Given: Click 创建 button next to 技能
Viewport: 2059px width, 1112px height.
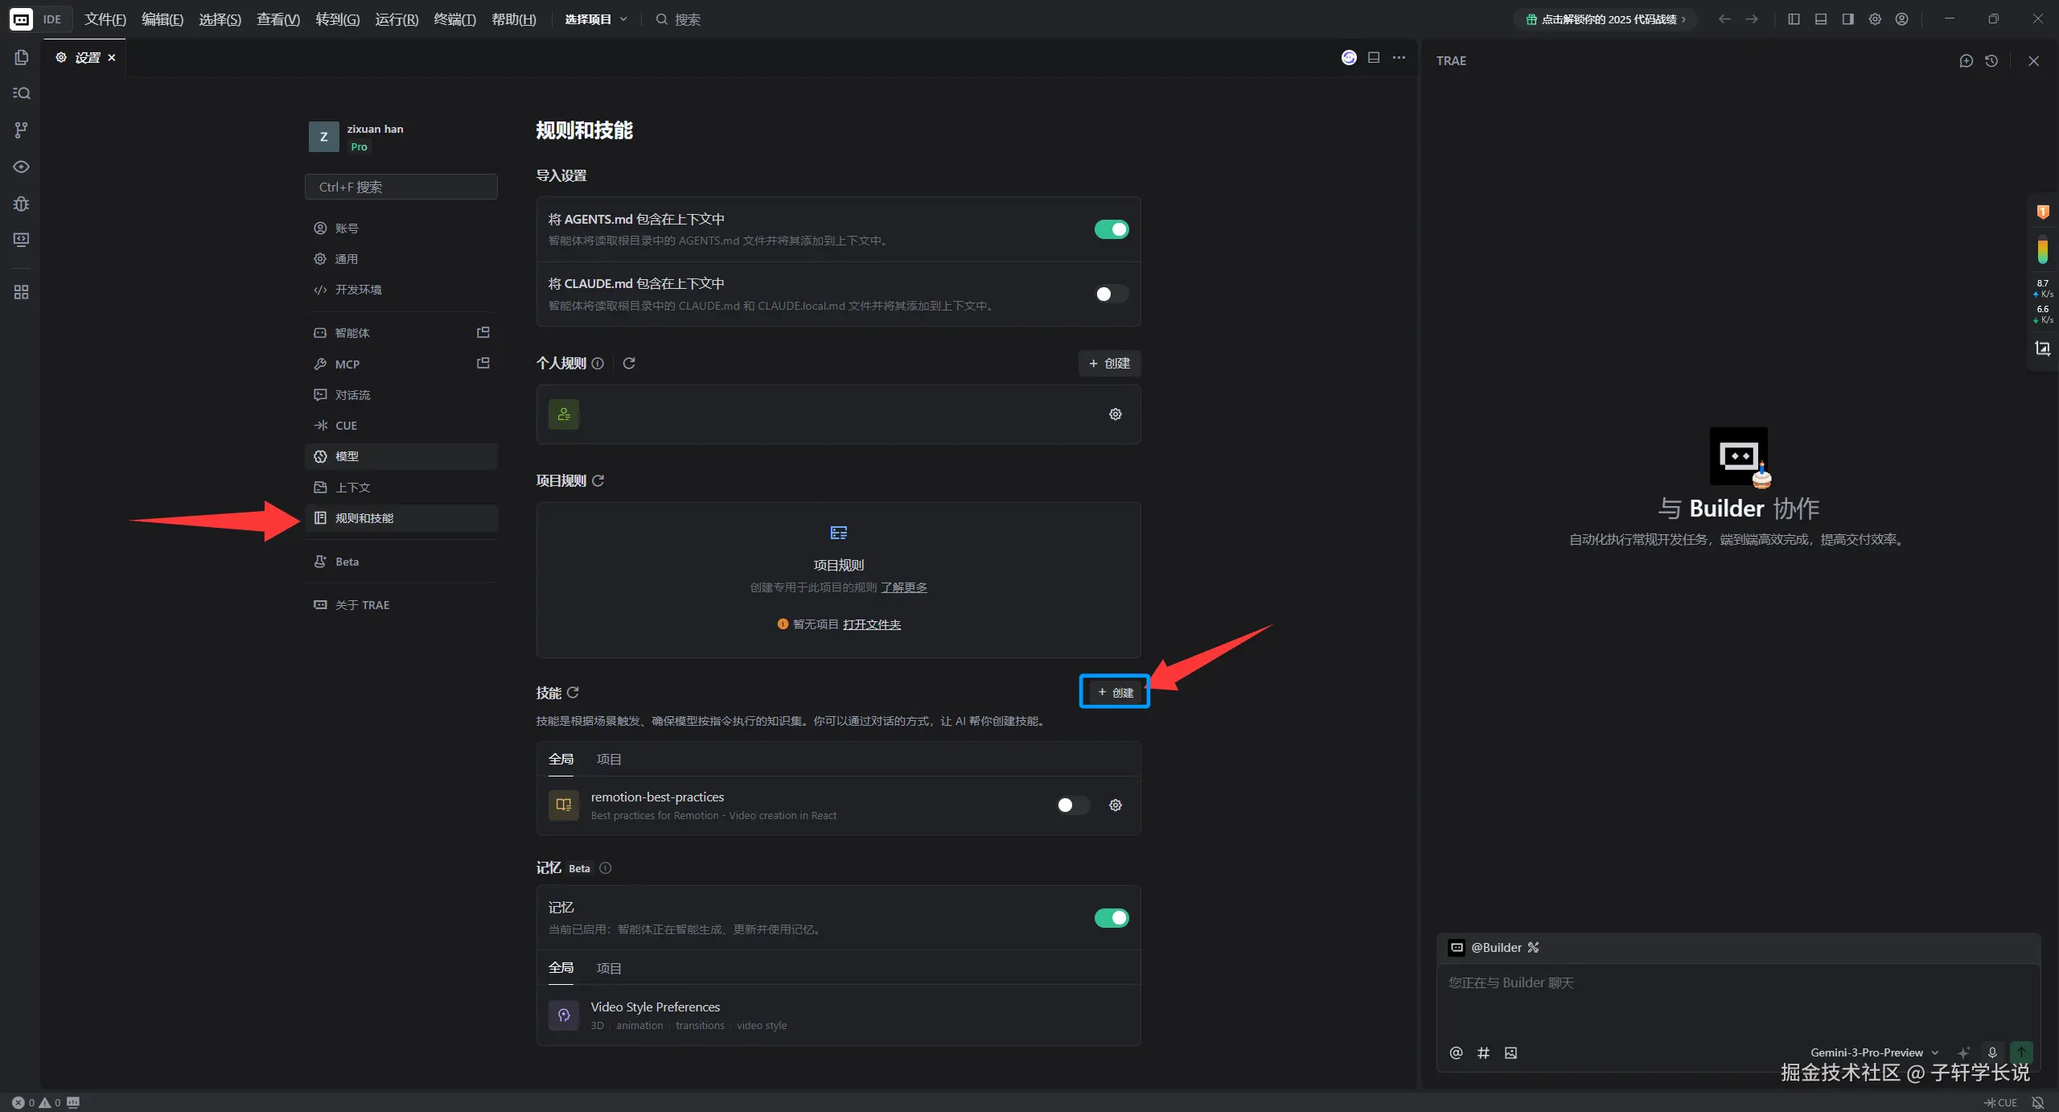Looking at the screenshot, I should 1115,692.
